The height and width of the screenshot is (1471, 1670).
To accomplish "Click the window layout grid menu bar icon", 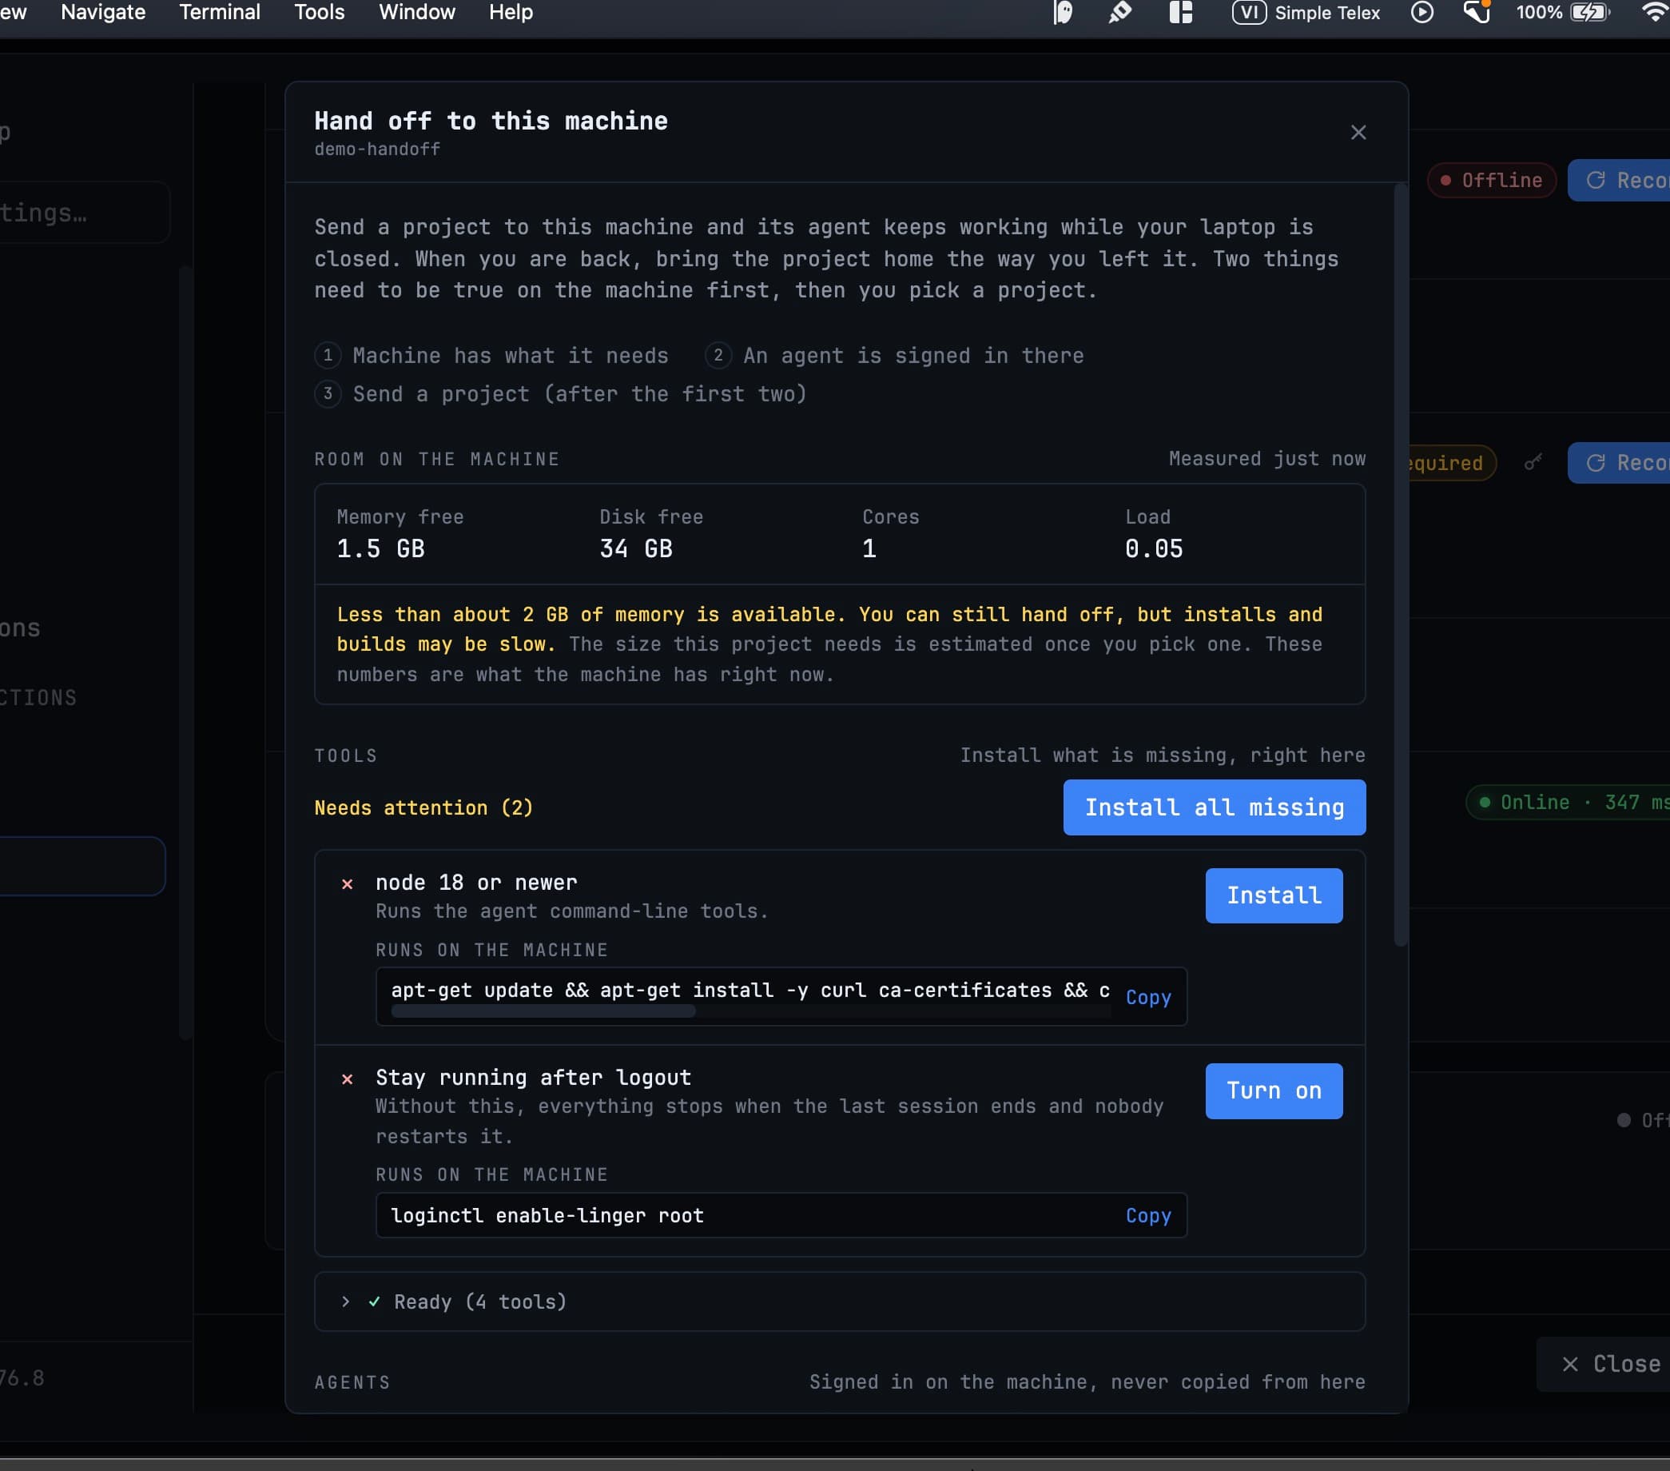I will pos(1181,12).
